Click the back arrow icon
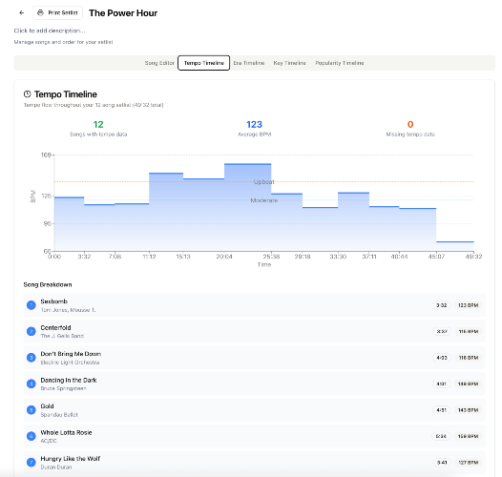Screen dimensions: 502x477 click(x=21, y=12)
